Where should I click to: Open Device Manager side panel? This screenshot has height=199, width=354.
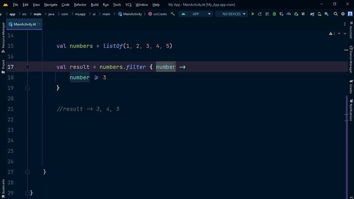tap(351, 59)
